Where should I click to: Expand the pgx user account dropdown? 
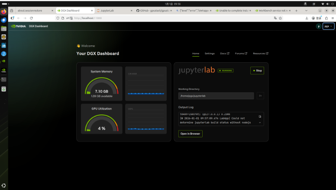pyautogui.click(x=329, y=26)
